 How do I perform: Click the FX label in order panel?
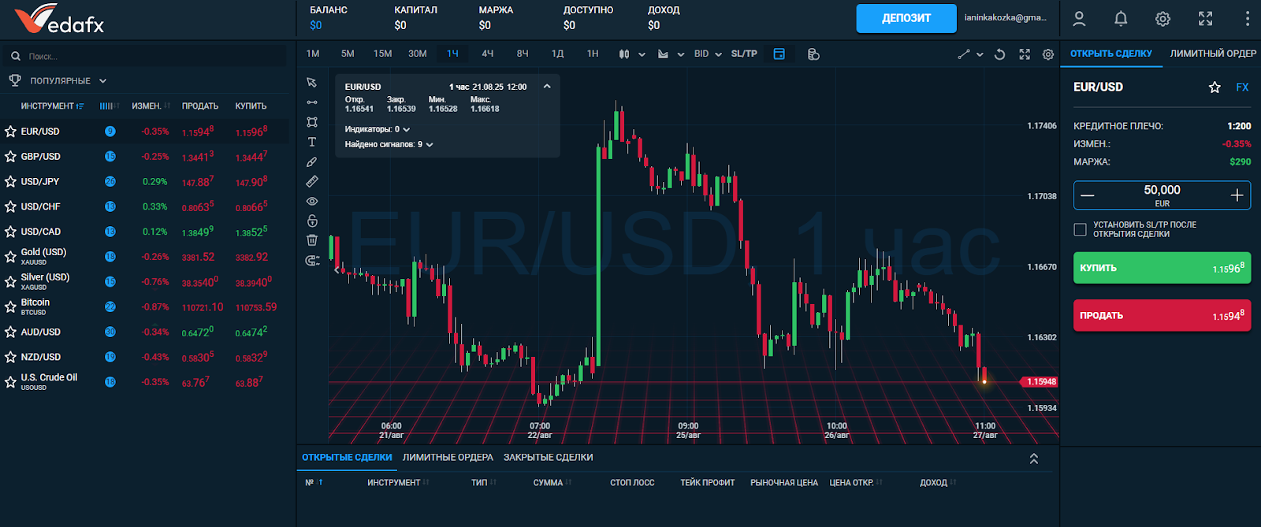pyautogui.click(x=1242, y=87)
